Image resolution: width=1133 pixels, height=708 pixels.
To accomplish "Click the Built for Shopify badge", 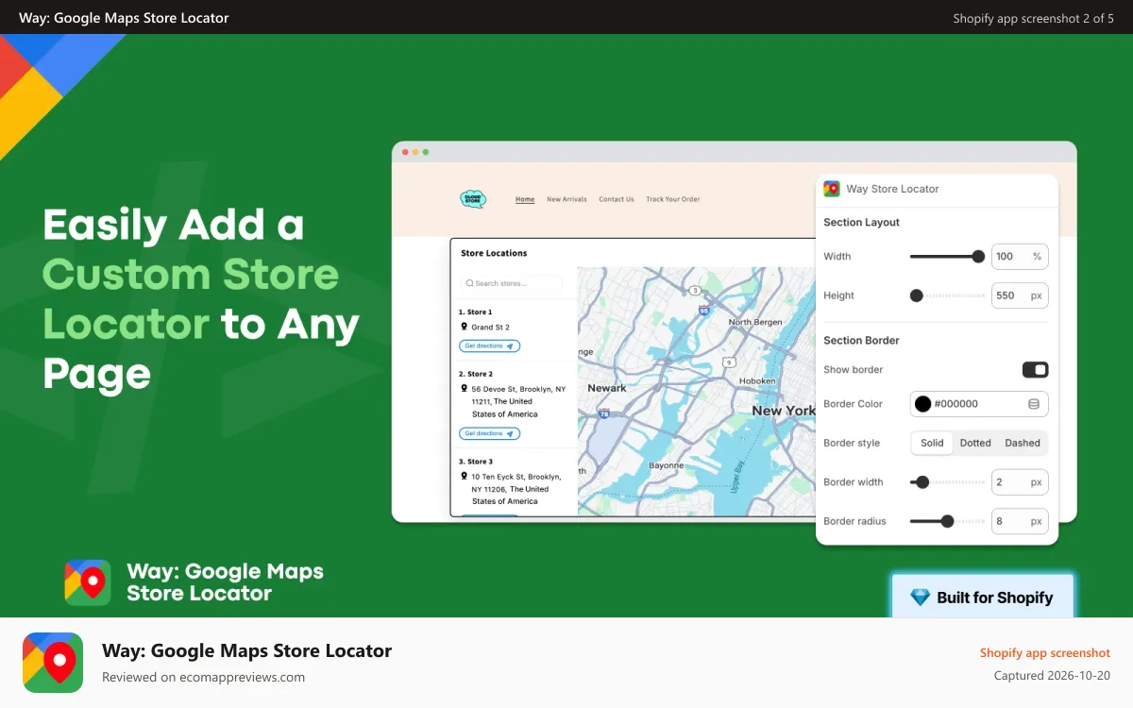I will [x=983, y=597].
